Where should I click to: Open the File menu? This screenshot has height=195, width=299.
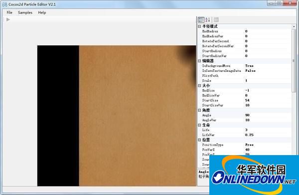coord(9,12)
